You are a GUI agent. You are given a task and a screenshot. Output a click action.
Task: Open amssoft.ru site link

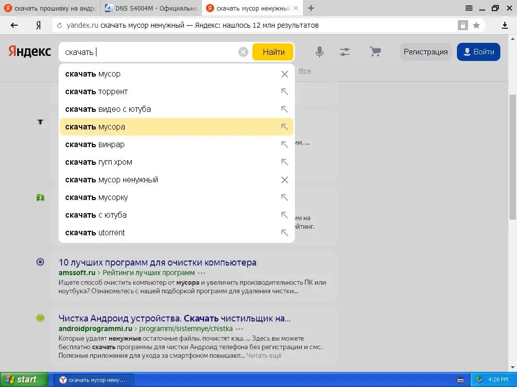point(77,273)
